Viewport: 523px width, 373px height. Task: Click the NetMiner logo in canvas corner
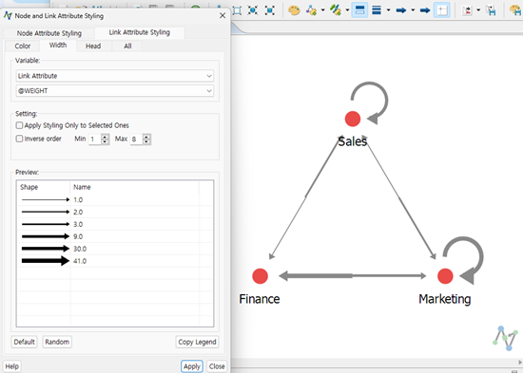click(x=506, y=339)
